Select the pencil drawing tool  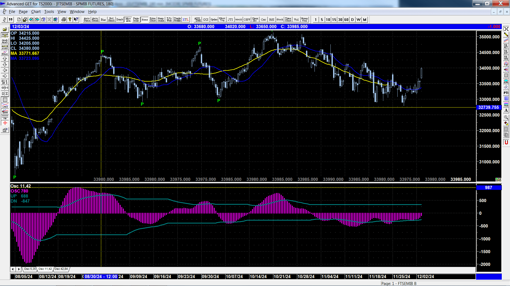(x=506, y=35)
